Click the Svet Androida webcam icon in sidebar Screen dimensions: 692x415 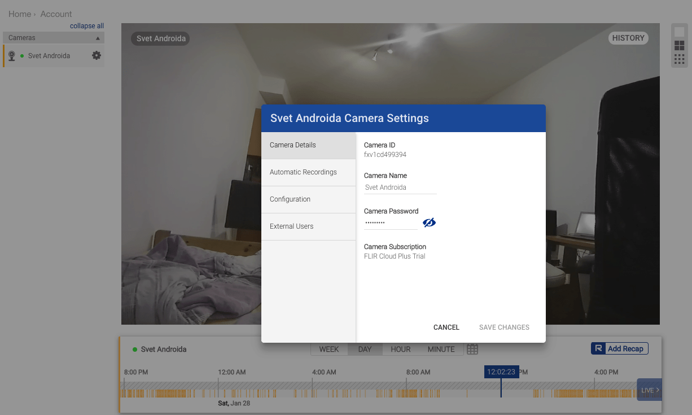tap(11, 56)
